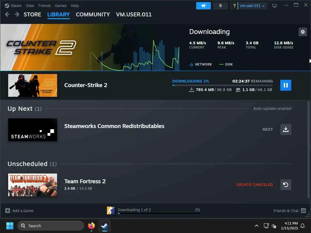Image resolution: width=311 pixels, height=233 pixels.
Task: Click the UPDATE CANCELED label
Action: tap(255, 185)
